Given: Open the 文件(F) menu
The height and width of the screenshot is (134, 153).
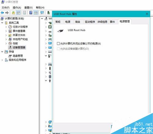Looking at the screenshot, I should (6, 8).
